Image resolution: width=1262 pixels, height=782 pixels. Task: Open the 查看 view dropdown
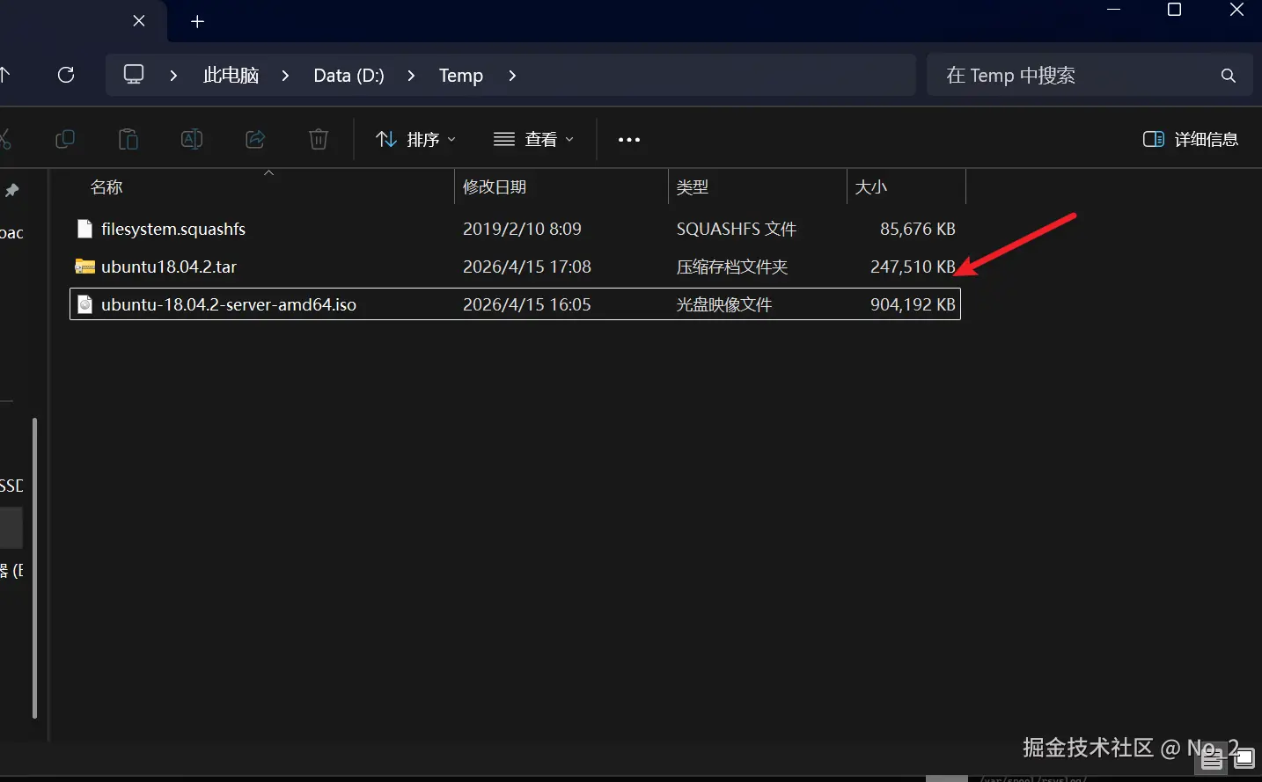pyautogui.click(x=534, y=139)
